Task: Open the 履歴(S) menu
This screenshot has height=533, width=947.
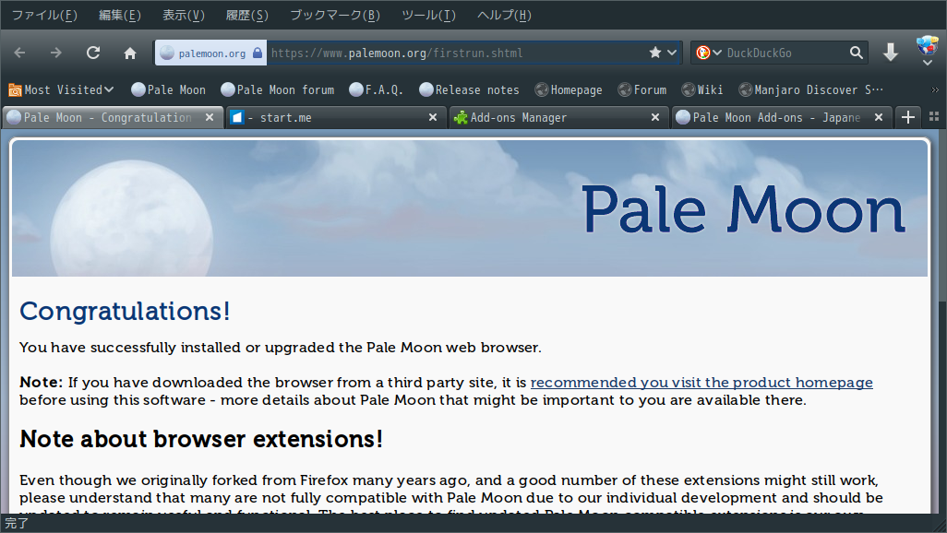Action: point(247,15)
